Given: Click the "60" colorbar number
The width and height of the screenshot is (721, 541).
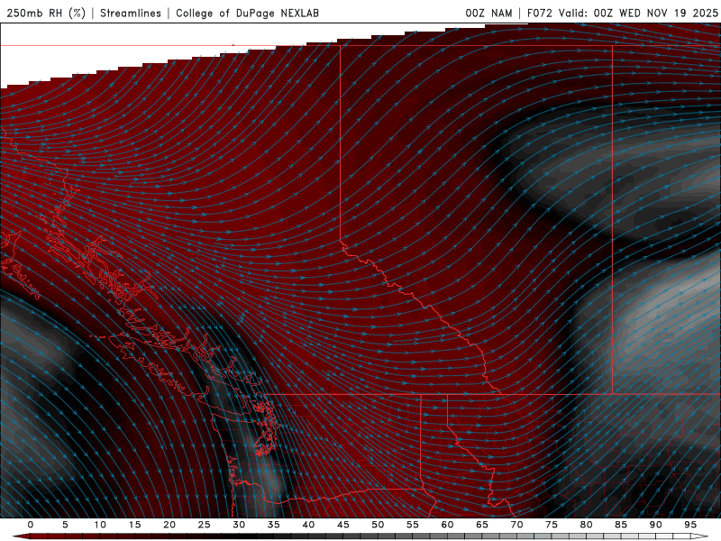Looking at the screenshot, I should pyautogui.click(x=447, y=525).
